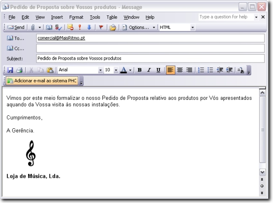The height and width of the screenshot is (203, 273).
Task: Click Adicionar e-mail ao sistema PHC button
Action: (42, 81)
